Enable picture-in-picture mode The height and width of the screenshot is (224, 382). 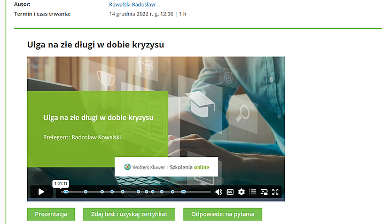(x=264, y=192)
